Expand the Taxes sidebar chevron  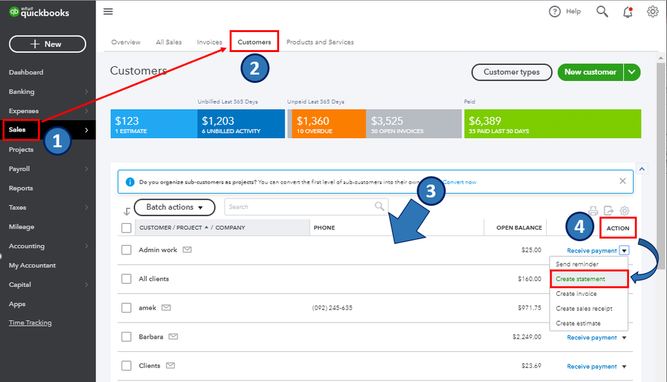pyautogui.click(x=86, y=207)
